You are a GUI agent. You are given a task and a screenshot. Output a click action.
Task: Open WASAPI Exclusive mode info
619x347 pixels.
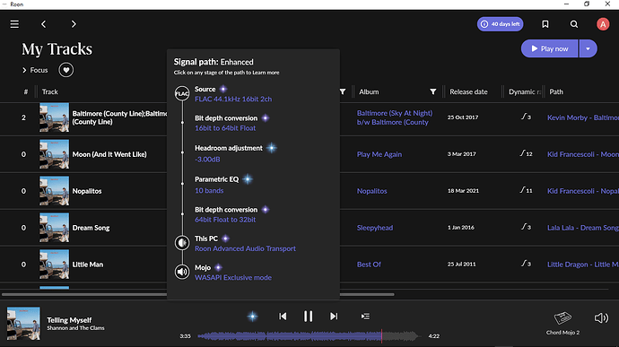point(233,278)
